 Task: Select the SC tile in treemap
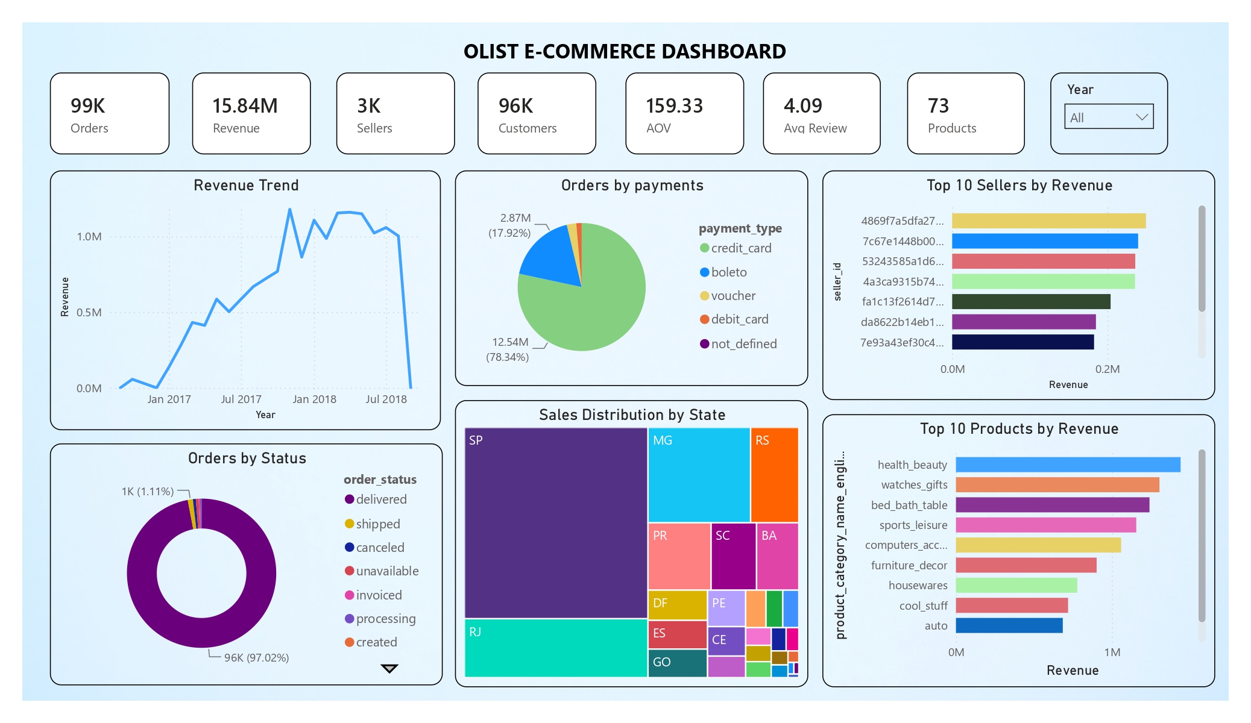click(734, 556)
